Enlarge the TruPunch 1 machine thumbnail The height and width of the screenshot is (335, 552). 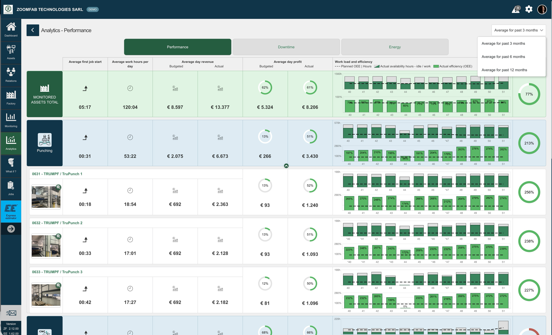coord(58,187)
